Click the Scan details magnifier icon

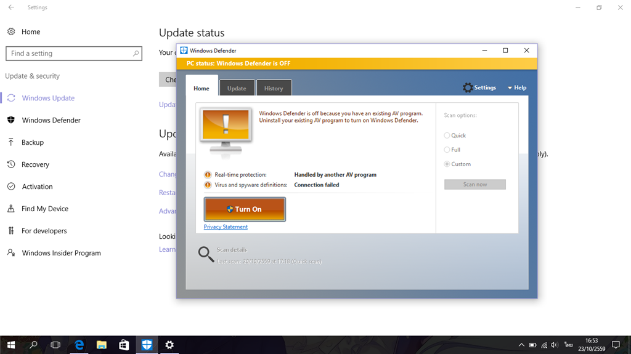206,254
